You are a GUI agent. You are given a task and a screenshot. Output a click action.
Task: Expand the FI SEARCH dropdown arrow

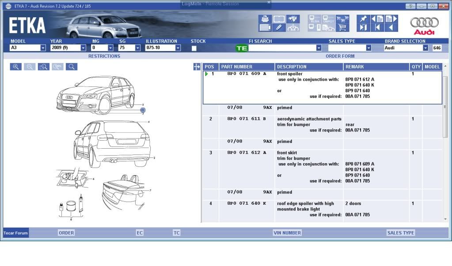[x=319, y=48]
